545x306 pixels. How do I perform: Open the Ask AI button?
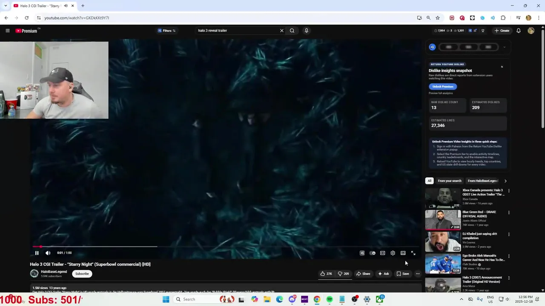click(x=383, y=274)
